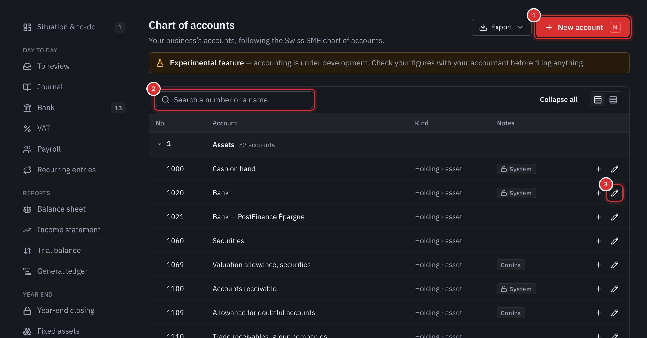Open Situation & to-do in sidebar
The height and width of the screenshot is (338, 647).
click(74, 27)
